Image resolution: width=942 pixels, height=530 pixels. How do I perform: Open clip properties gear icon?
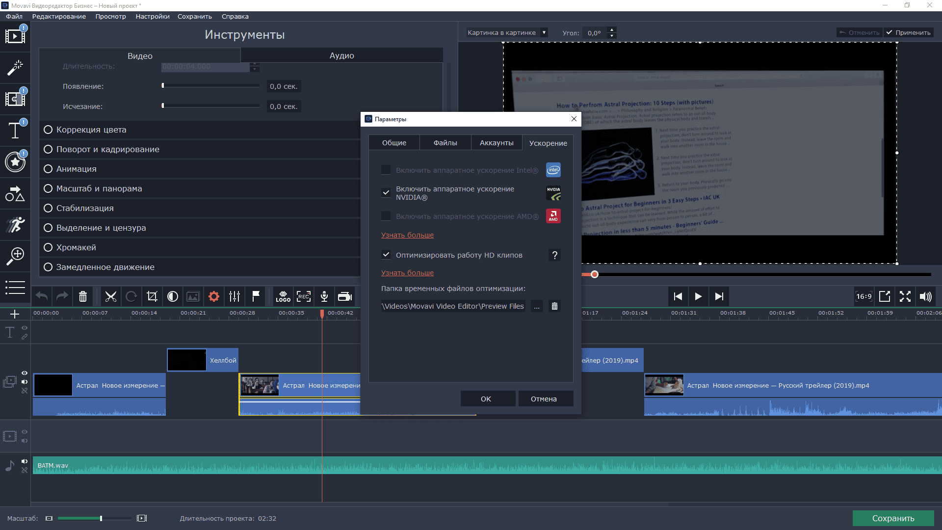214,296
